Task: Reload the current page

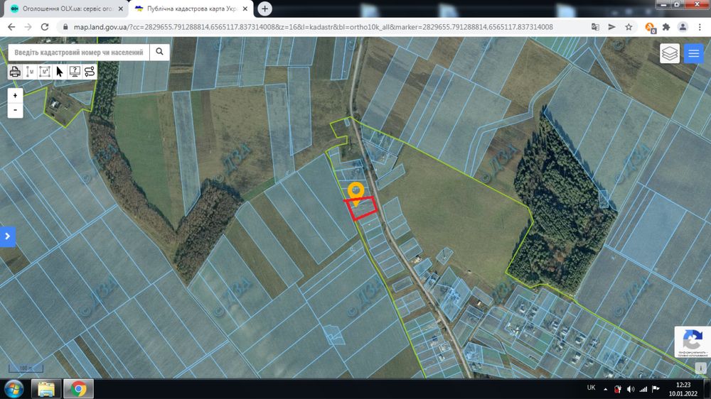Action: click(x=44, y=27)
